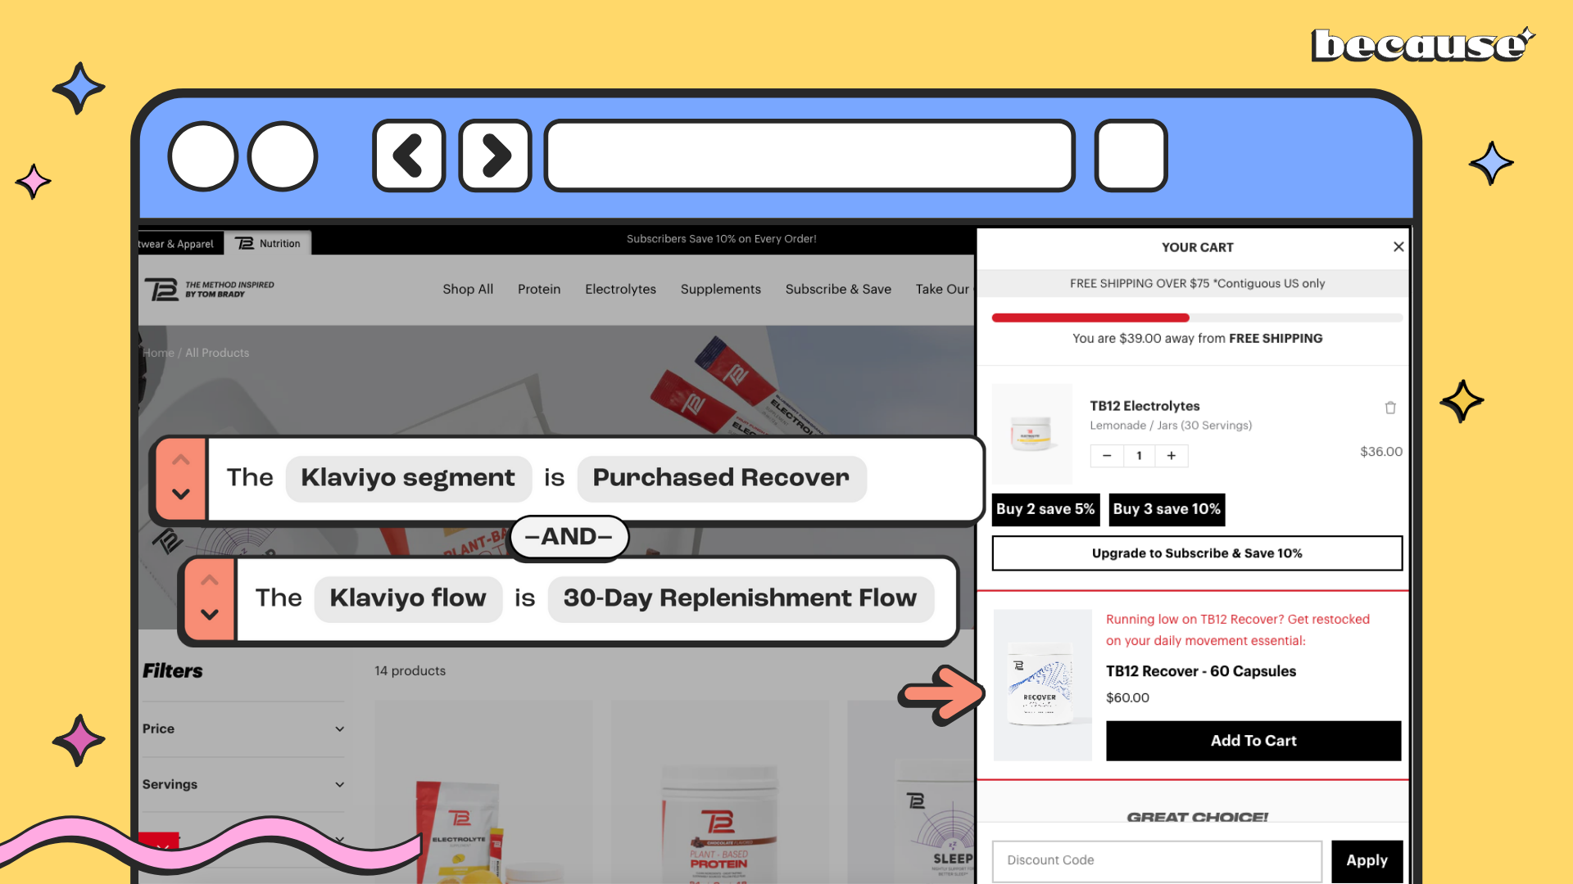This screenshot has height=884, width=1573.
Task: Click Add To Cart for TB12 Recover
Action: pos(1253,741)
